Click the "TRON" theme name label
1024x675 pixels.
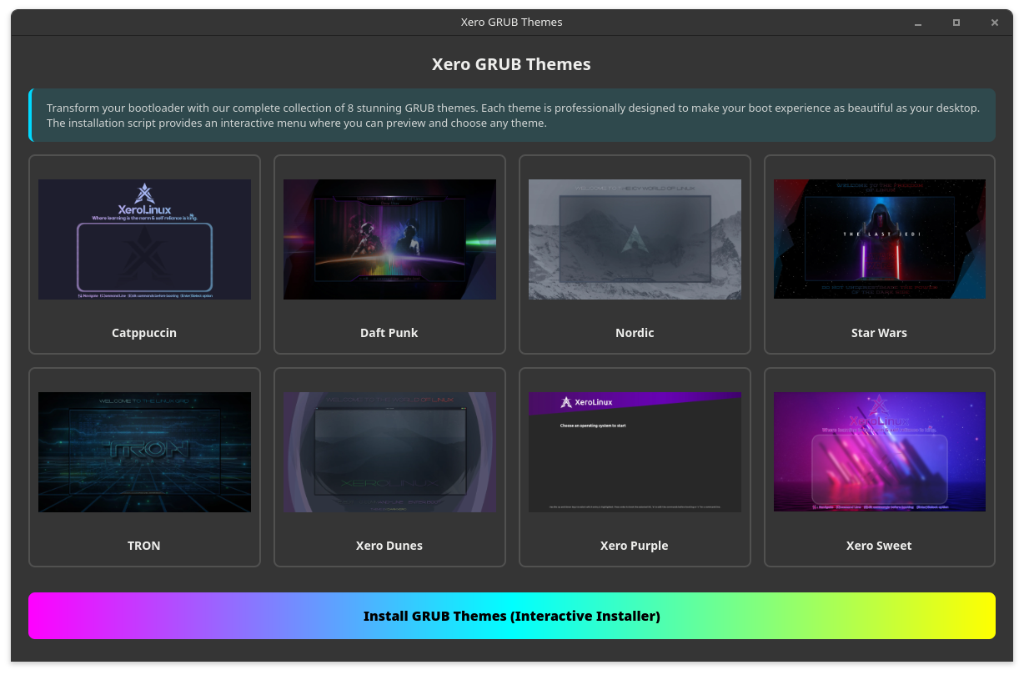(x=144, y=546)
